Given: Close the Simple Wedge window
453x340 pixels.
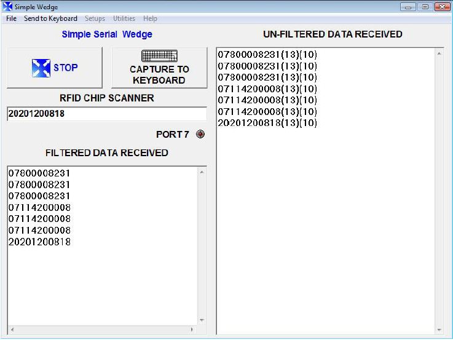Looking at the screenshot, I should (442, 7).
